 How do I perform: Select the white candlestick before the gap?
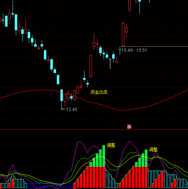[110, 64]
